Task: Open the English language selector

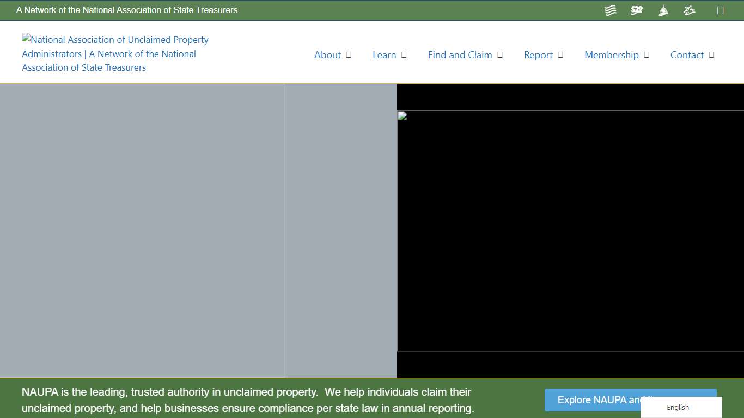Action: (x=678, y=407)
